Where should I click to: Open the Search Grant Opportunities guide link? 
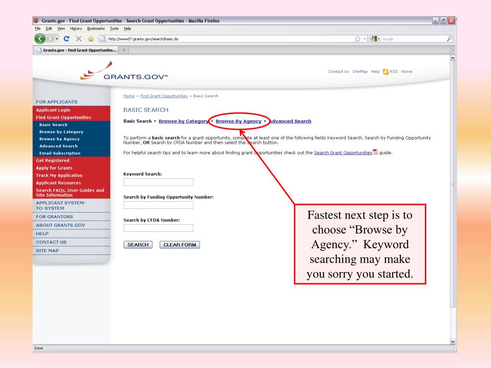point(343,153)
